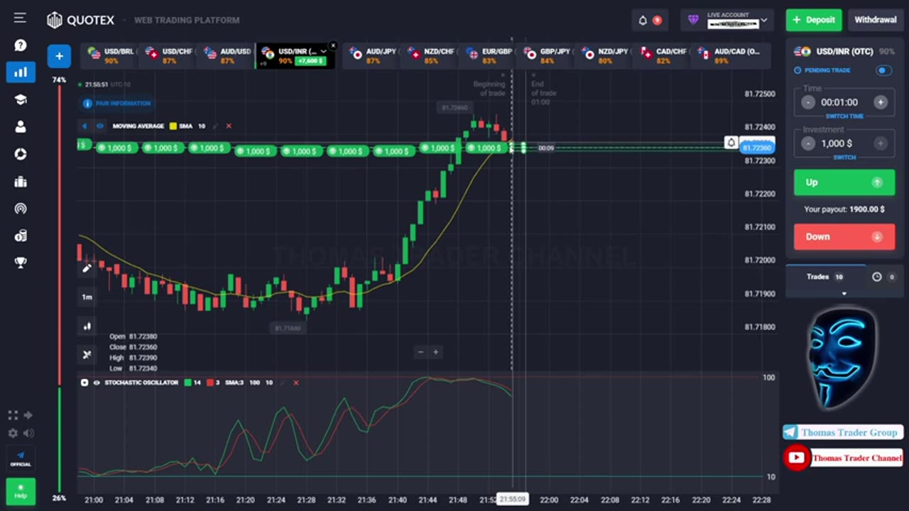Click the Withdrawal button
The width and height of the screenshot is (909, 511).
pyautogui.click(x=875, y=20)
